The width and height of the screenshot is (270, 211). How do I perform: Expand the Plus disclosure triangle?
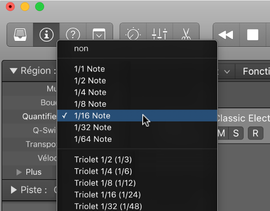click(19, 172)
